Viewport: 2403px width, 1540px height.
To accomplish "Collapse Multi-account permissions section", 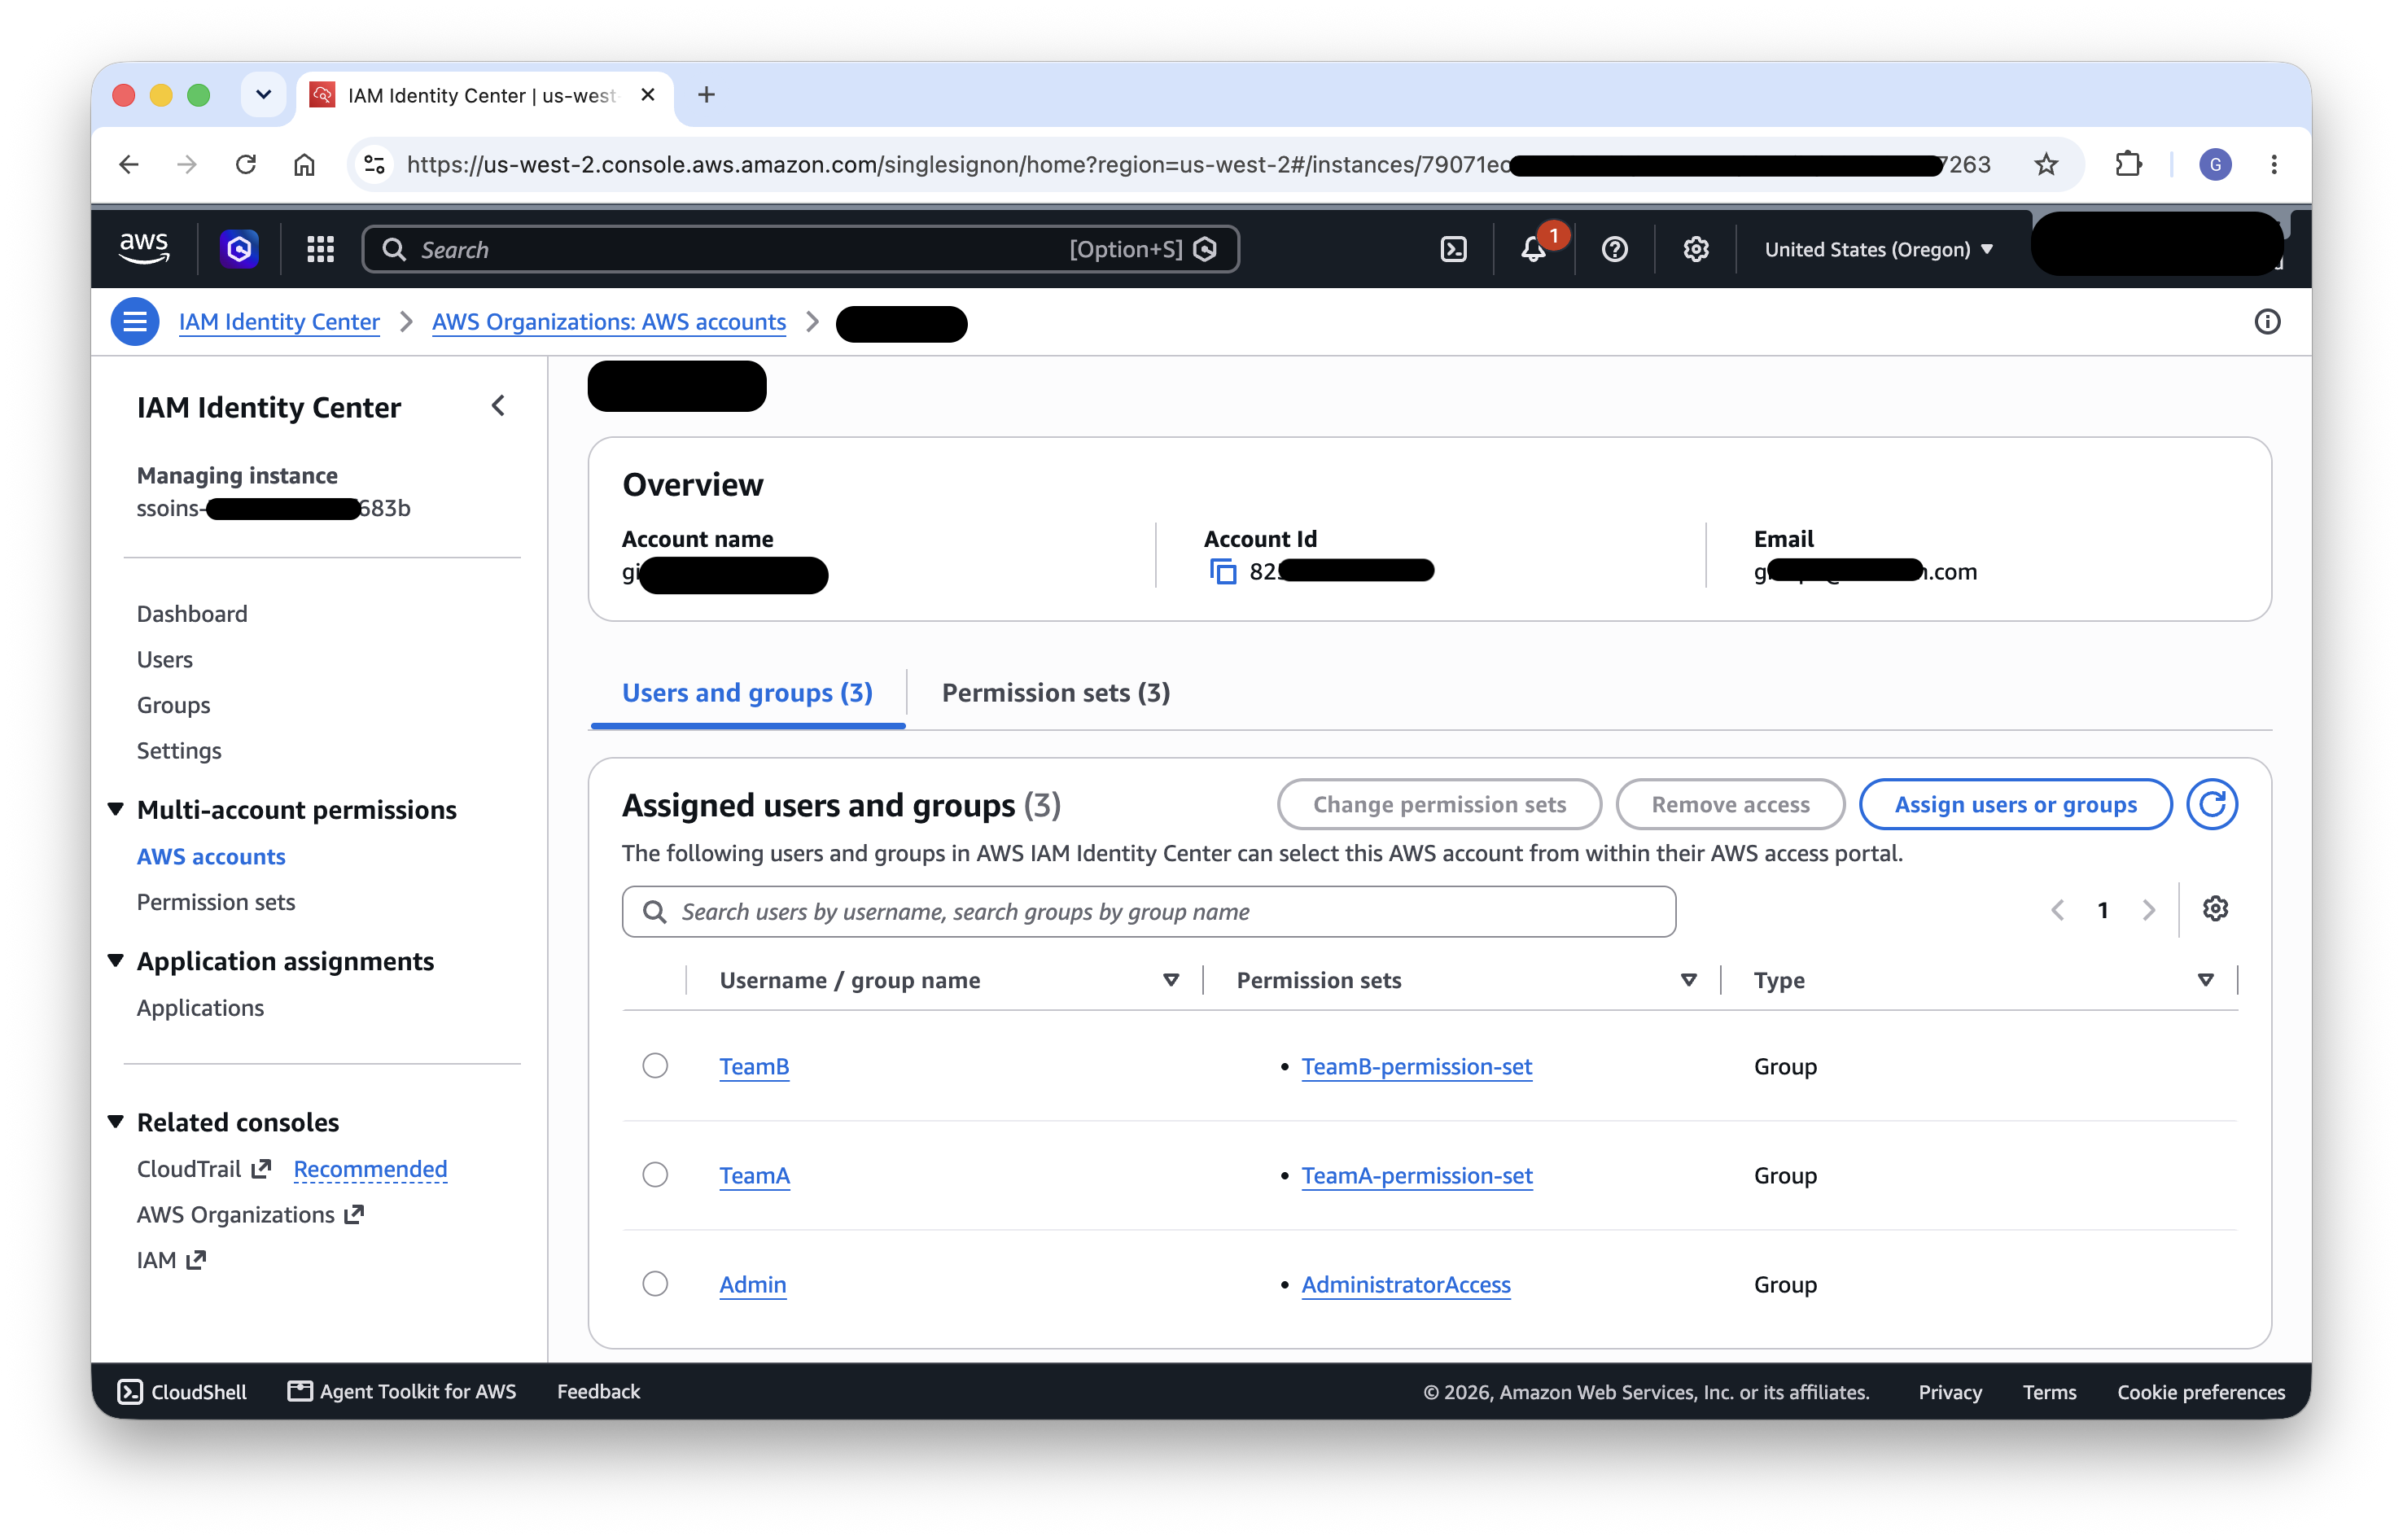I will [116, 809].
